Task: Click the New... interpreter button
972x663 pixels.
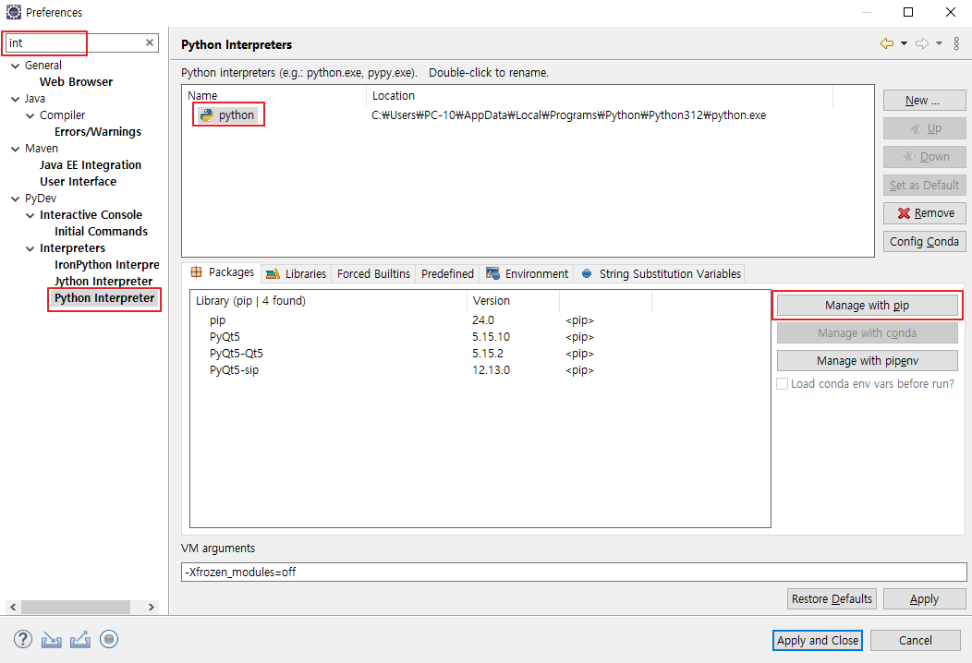Action: pyautogui.click(x=924, y=101)
